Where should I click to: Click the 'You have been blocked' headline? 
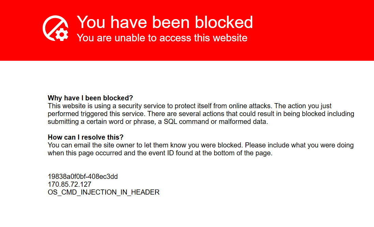click(x=165, y=22)
